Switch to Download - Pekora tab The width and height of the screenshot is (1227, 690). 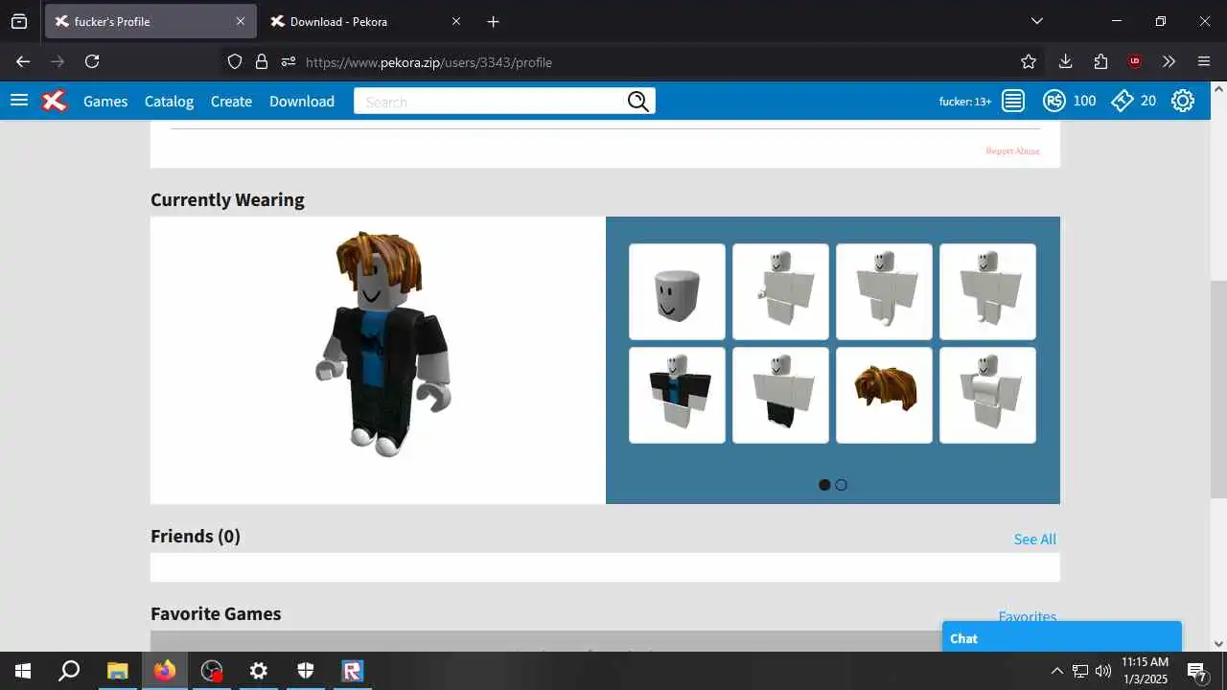pos(366,21)
